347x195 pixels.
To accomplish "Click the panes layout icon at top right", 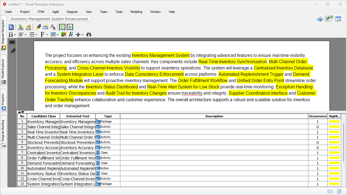I will click(338, 19).
